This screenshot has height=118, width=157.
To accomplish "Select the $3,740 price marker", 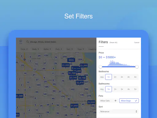I will pyautogui.click(x=73, y=77).
